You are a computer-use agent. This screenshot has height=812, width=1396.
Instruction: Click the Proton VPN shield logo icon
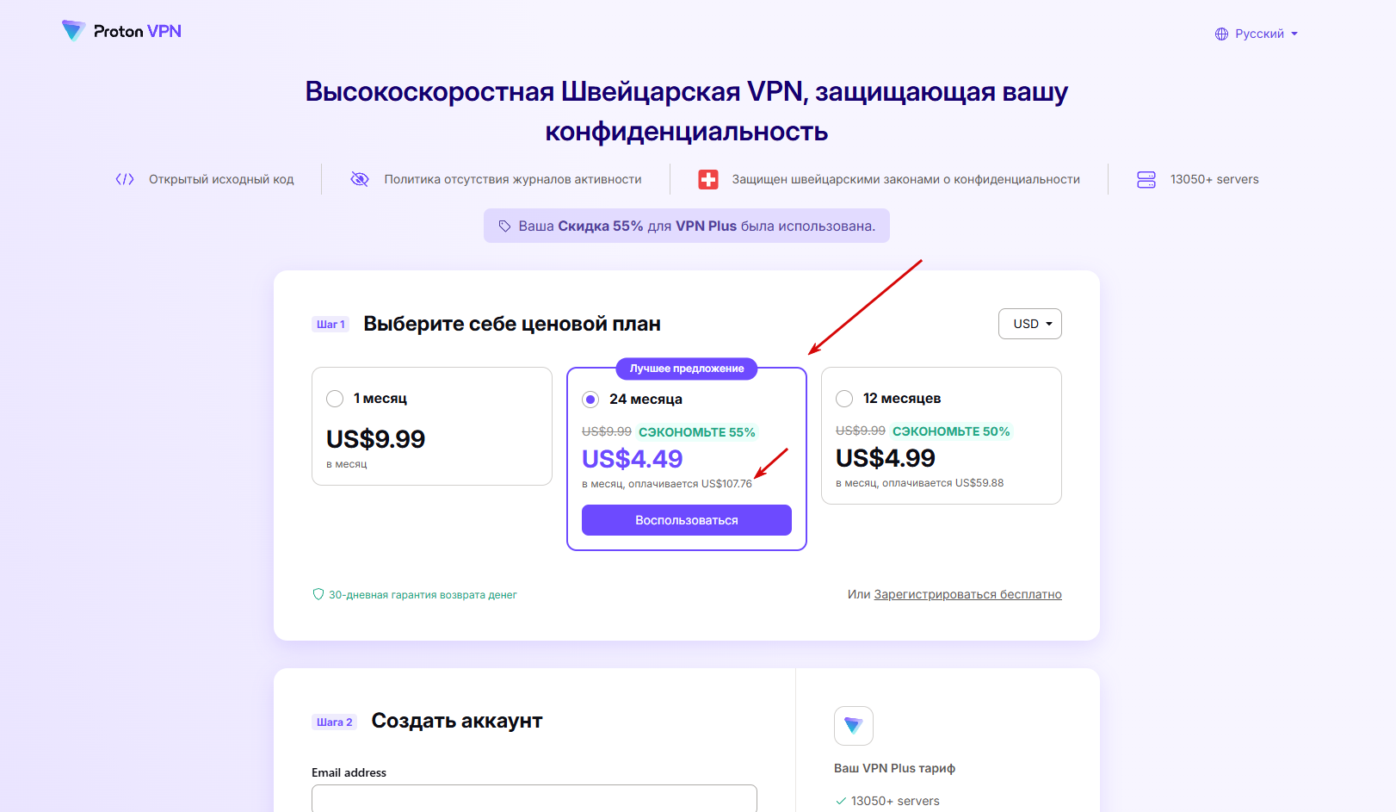[74, 31]
